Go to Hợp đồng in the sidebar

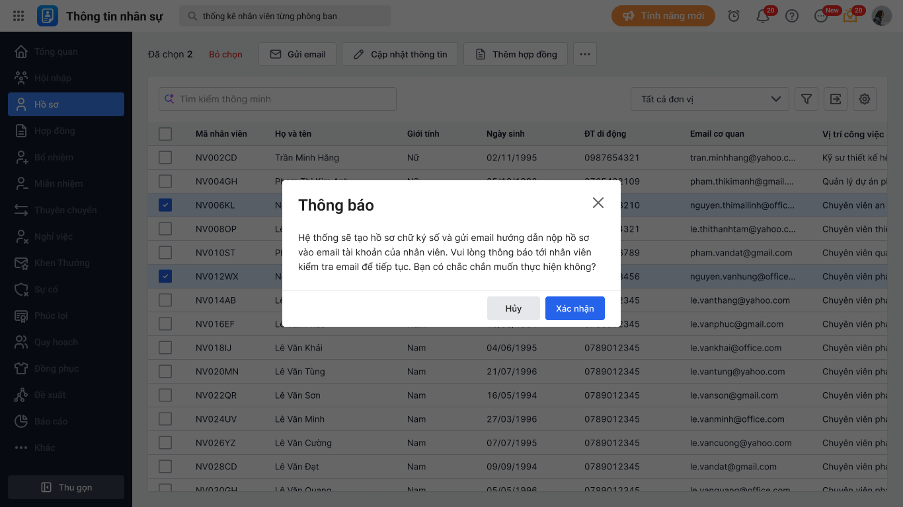(55, 131)
